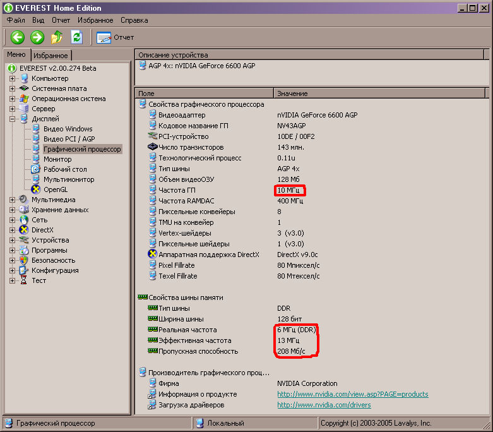Click the green Back arrow toolbar icon
The image size is (493, 432).
[18, 37]
